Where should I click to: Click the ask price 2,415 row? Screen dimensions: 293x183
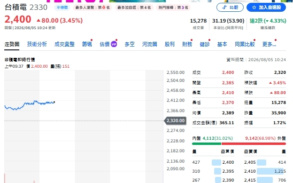(265, 180)
